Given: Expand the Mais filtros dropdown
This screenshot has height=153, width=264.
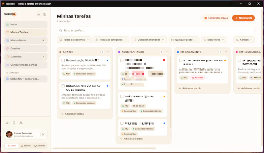Looking at the screenshot, I should click(x=214, y=40).
